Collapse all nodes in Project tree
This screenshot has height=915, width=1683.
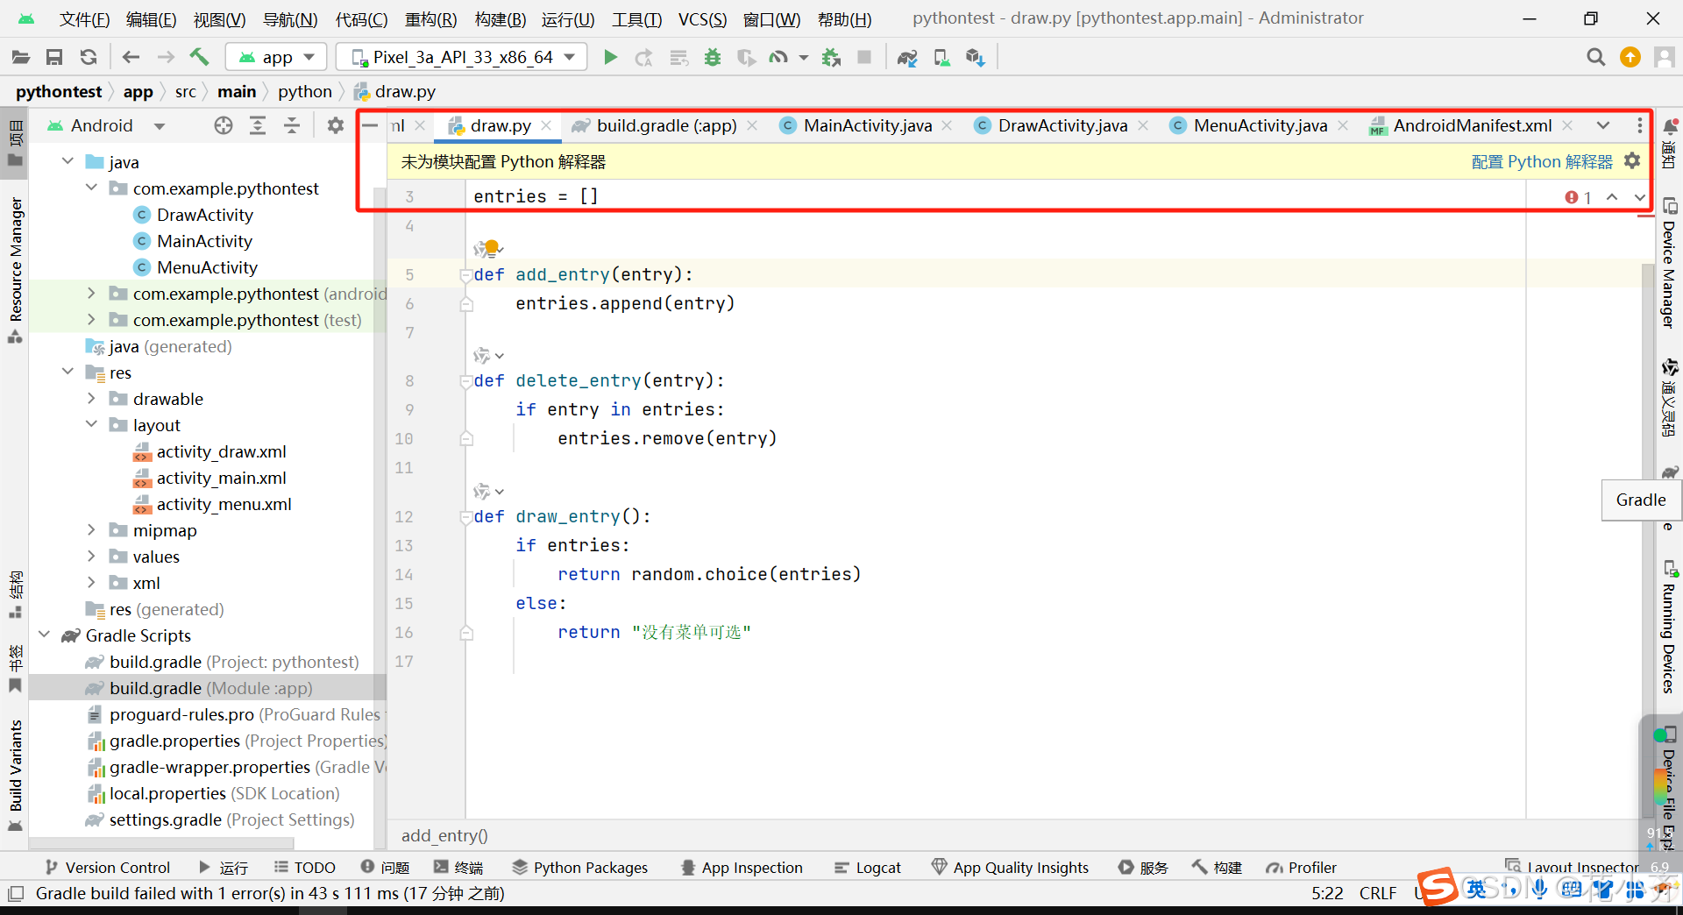292,125
